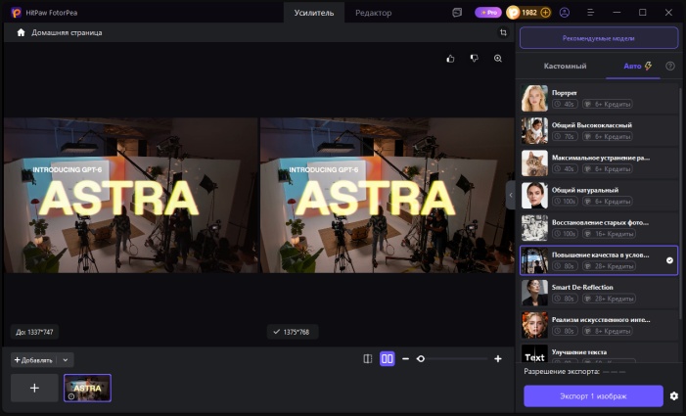Switch to the Редактор tab

[373, 13]
